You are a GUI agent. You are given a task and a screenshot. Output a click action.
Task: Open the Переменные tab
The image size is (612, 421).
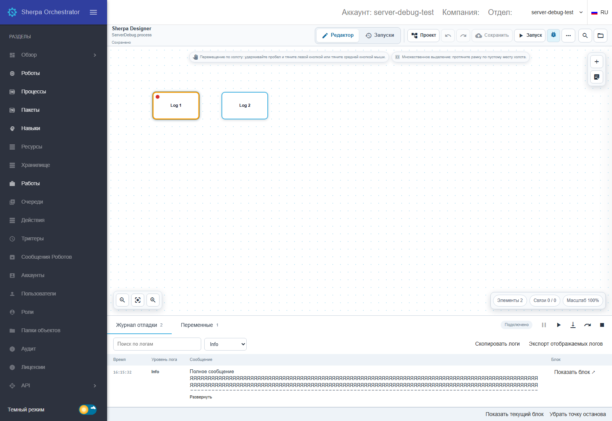200,325
